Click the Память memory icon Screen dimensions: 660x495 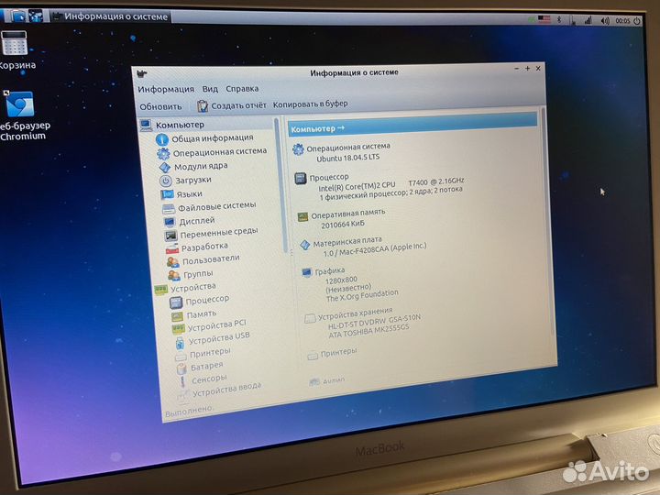coord(177,316)
